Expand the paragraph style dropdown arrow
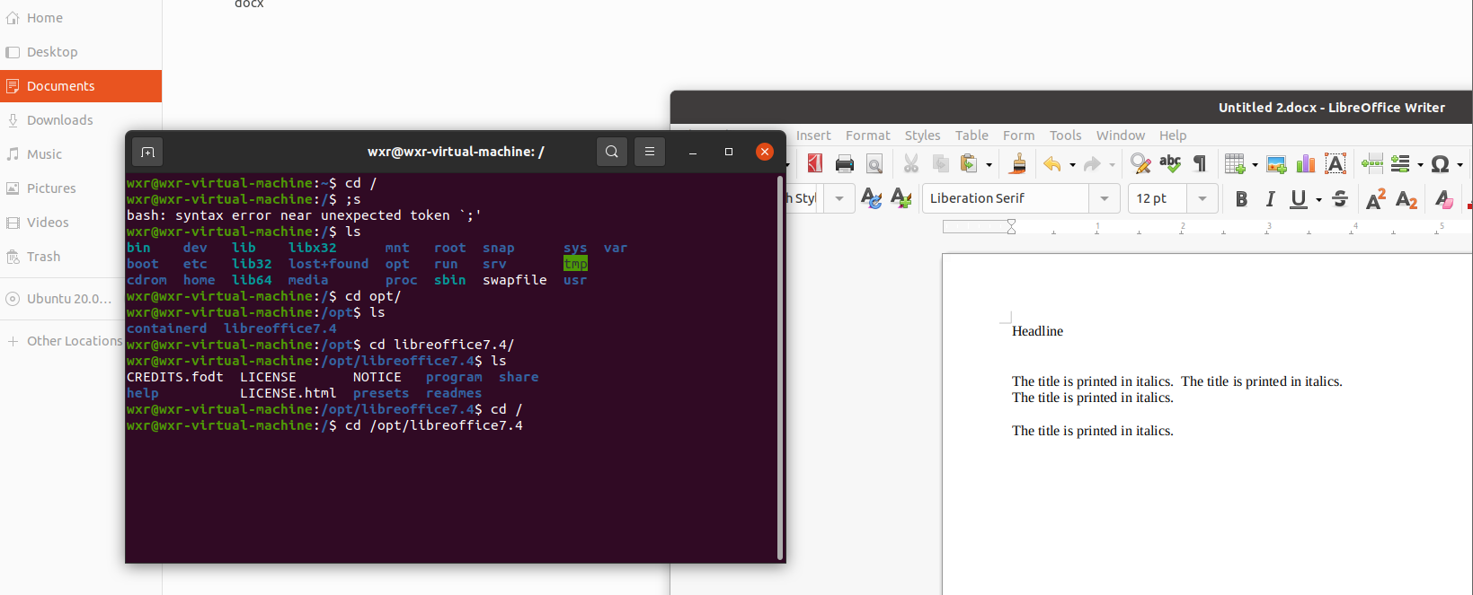Screen dimensions: 1473x595 click(x=839, y=198)
